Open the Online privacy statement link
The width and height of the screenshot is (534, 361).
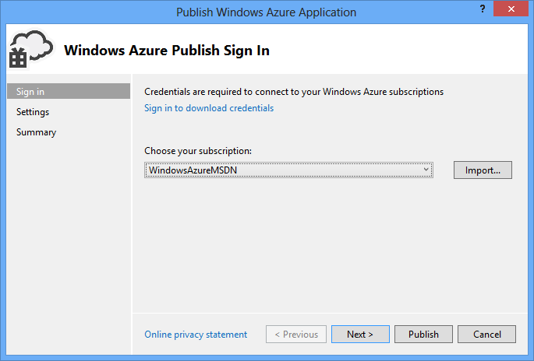[196, 335]
